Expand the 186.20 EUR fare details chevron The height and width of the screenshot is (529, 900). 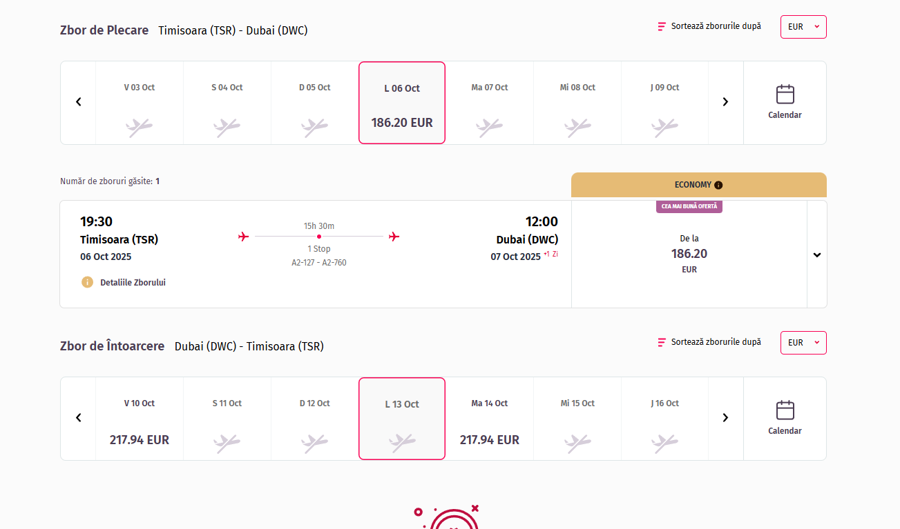click(x=817, y=254)
